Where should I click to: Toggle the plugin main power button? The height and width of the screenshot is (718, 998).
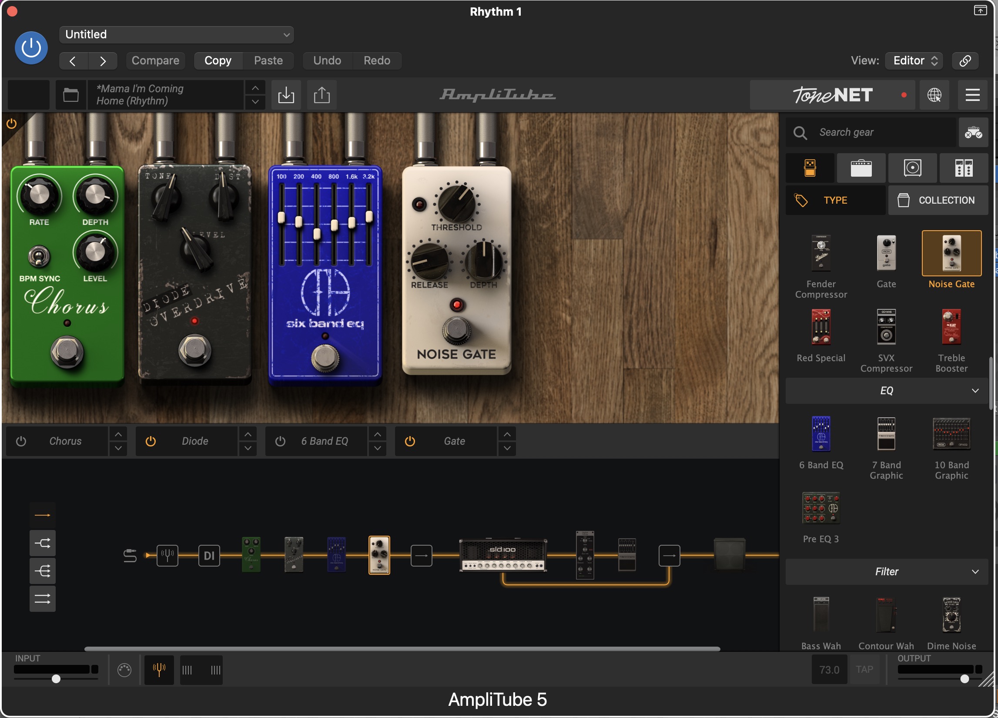(31, 47)
